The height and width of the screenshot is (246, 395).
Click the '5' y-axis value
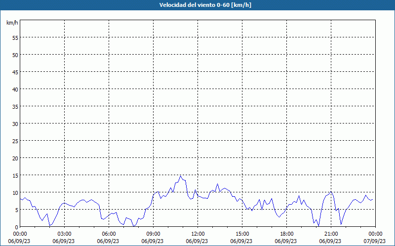17,210
